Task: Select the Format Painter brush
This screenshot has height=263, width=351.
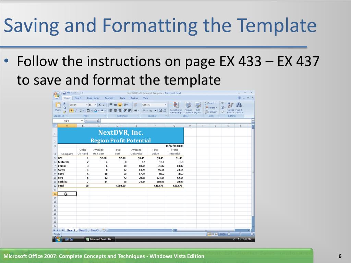Action: tap(64, 112)
